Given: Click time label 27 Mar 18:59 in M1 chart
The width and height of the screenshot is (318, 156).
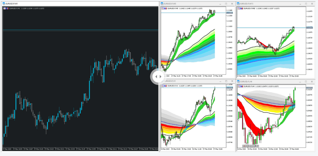Looking at the screenshot, I should coord(17,149).
